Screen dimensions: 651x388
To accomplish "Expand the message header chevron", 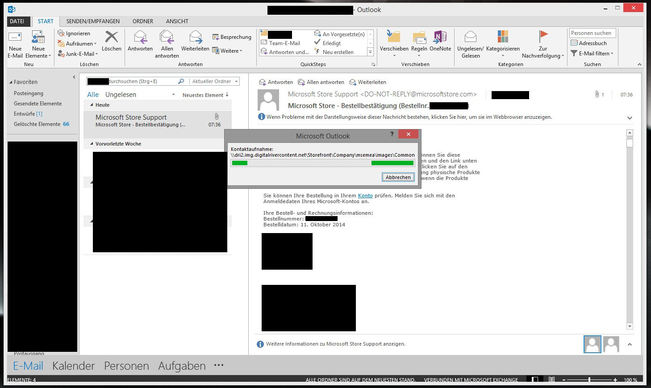I will tap(630, 118).
